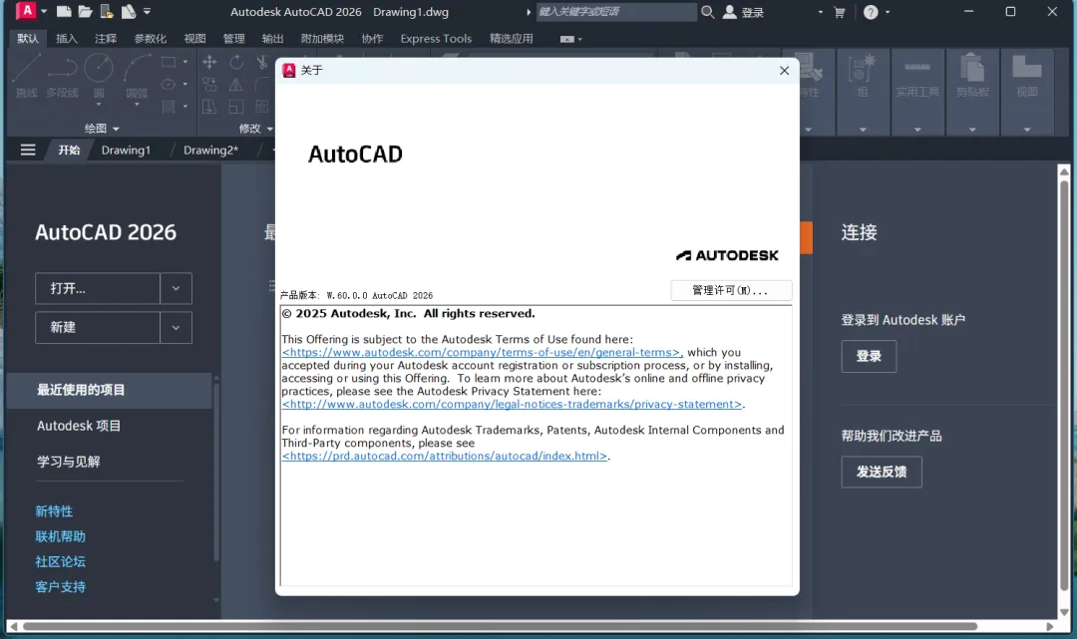
Task: Open the dropdown arrow beside 打开...
Action: 176,288
